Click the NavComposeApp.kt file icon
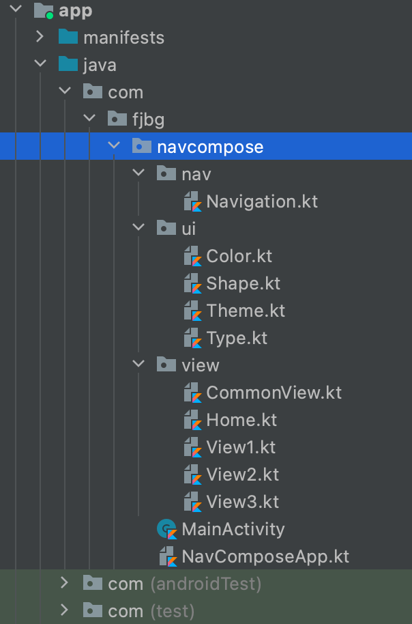 (x=168, y=556)
